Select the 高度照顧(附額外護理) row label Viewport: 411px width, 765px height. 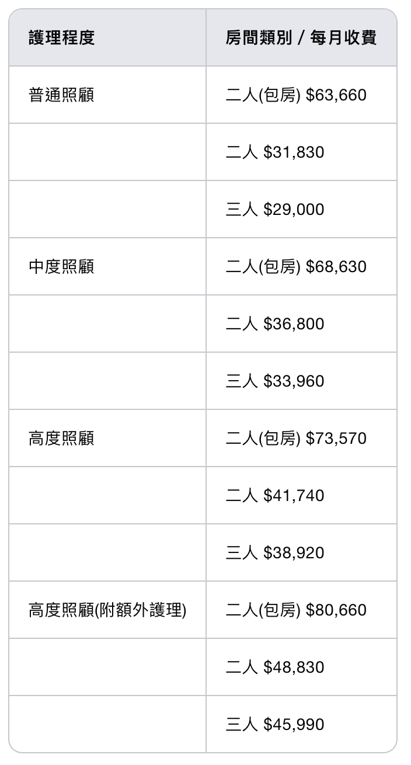[x=107, y=610]
